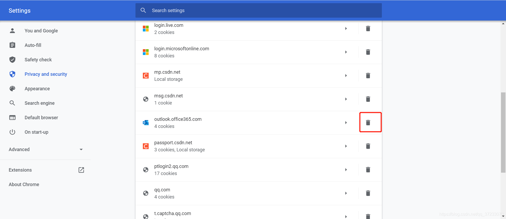Click the Auto-fill clipboard icon
This screenshot has height=219, width=506.
(12, 45)
